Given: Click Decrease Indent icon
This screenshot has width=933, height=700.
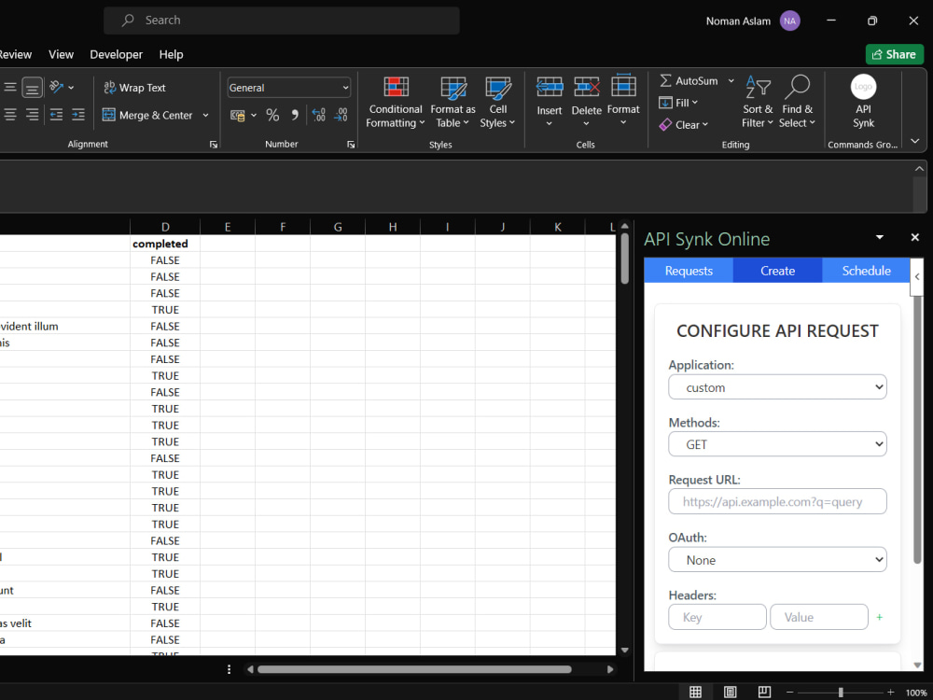Looking at the screenshot, I should point(56,114).
